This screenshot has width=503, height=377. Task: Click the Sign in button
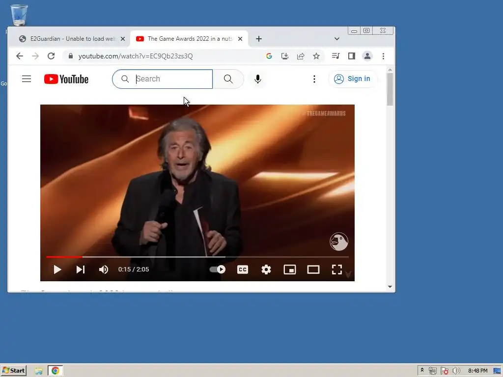coord(353,79)
